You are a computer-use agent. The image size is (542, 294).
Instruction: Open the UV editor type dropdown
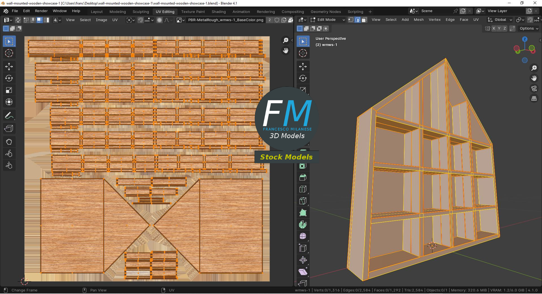(8, 20)
